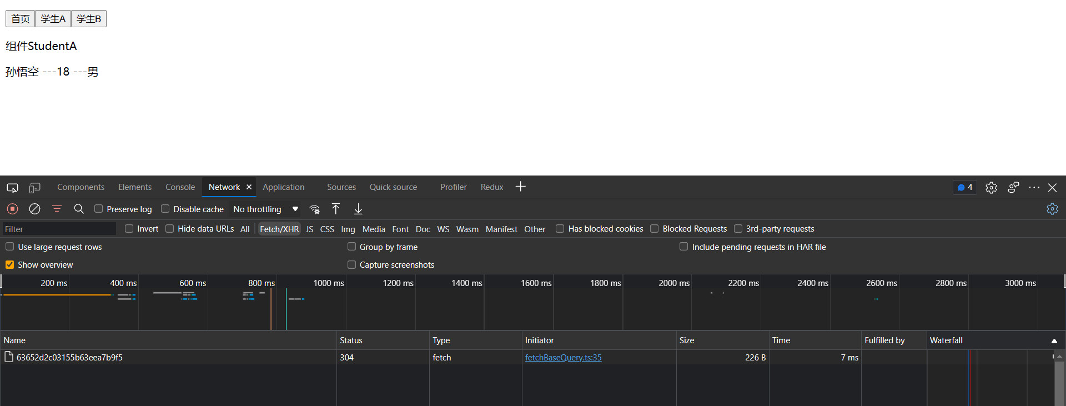
Task: Export HAR file download arrow
Action: pos(358,209)
